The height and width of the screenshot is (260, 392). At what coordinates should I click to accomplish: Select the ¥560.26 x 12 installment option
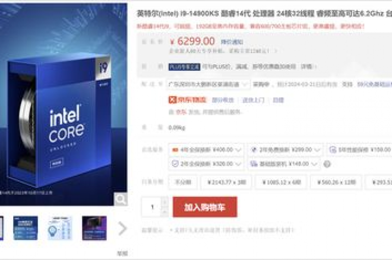point(336,182)
